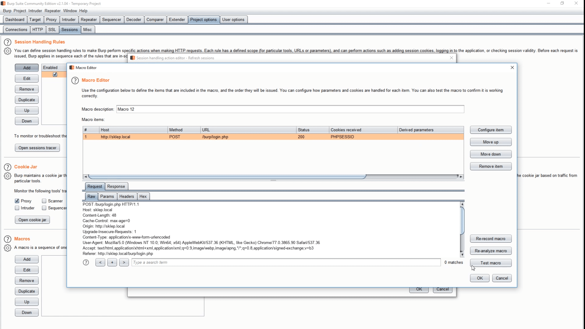Screen dimensions: 585x329
Task: Click the macro items horizontal scrollbar
Action: point(227,177)
